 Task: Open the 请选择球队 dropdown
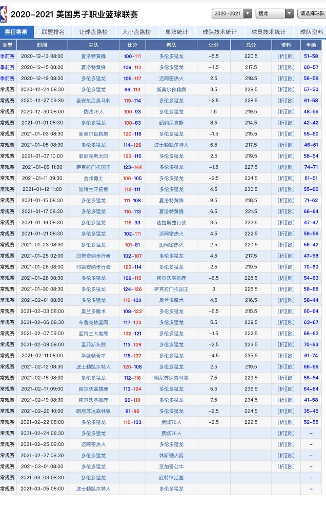coord(312,13)
